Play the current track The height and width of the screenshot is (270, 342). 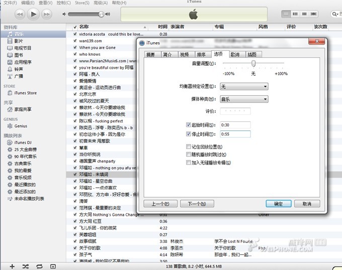point(33,14)
